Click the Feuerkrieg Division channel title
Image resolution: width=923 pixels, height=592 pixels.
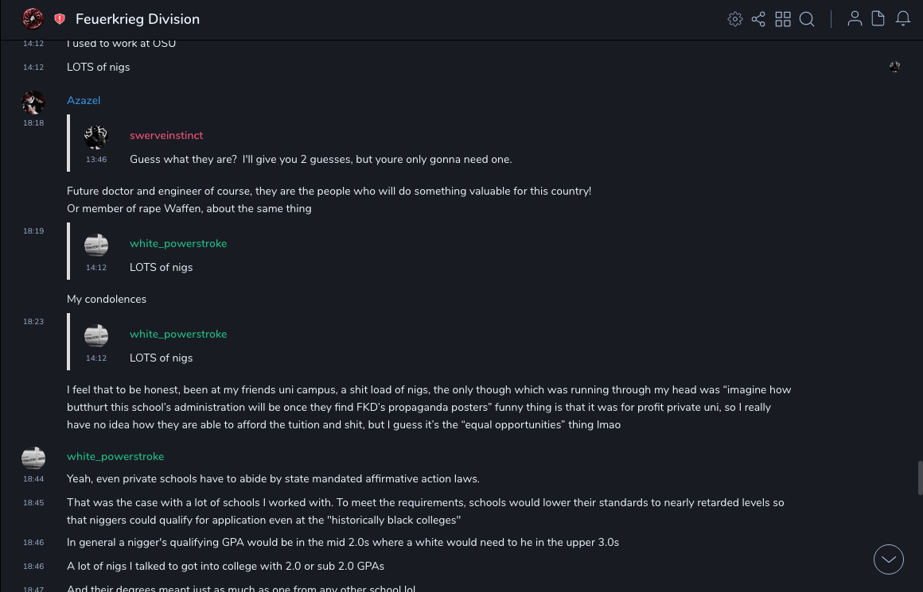point(138,19)
